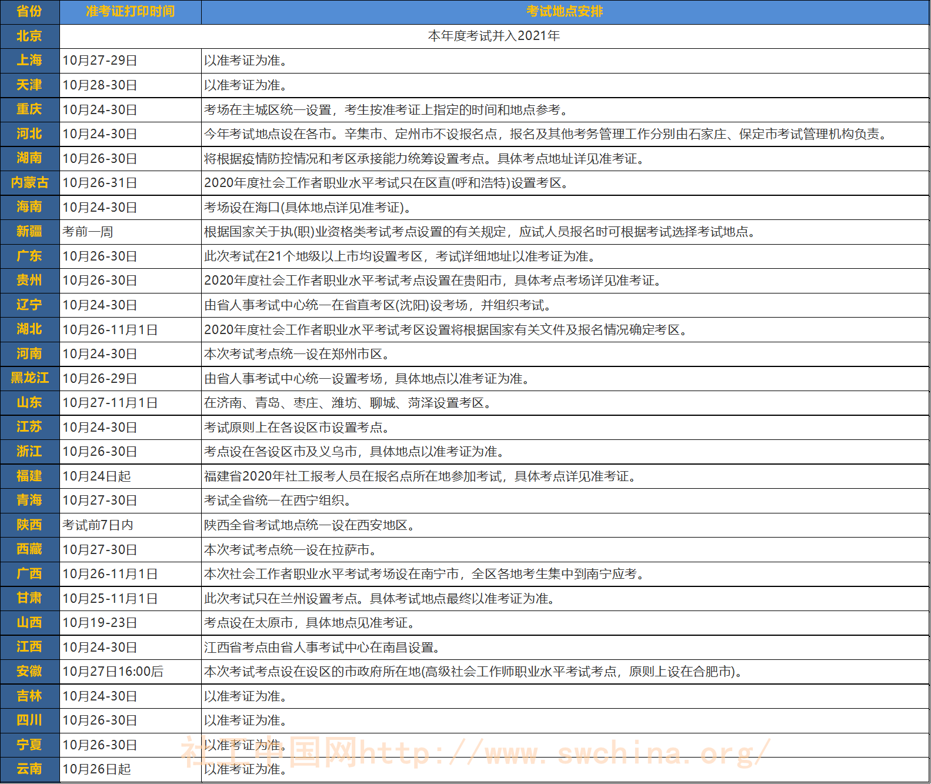Image resolution: width=931 pixels, height=784 pixels.
Task: Select the 吉林 province cell
Action: pyautogui.click(x=29, y=696)
